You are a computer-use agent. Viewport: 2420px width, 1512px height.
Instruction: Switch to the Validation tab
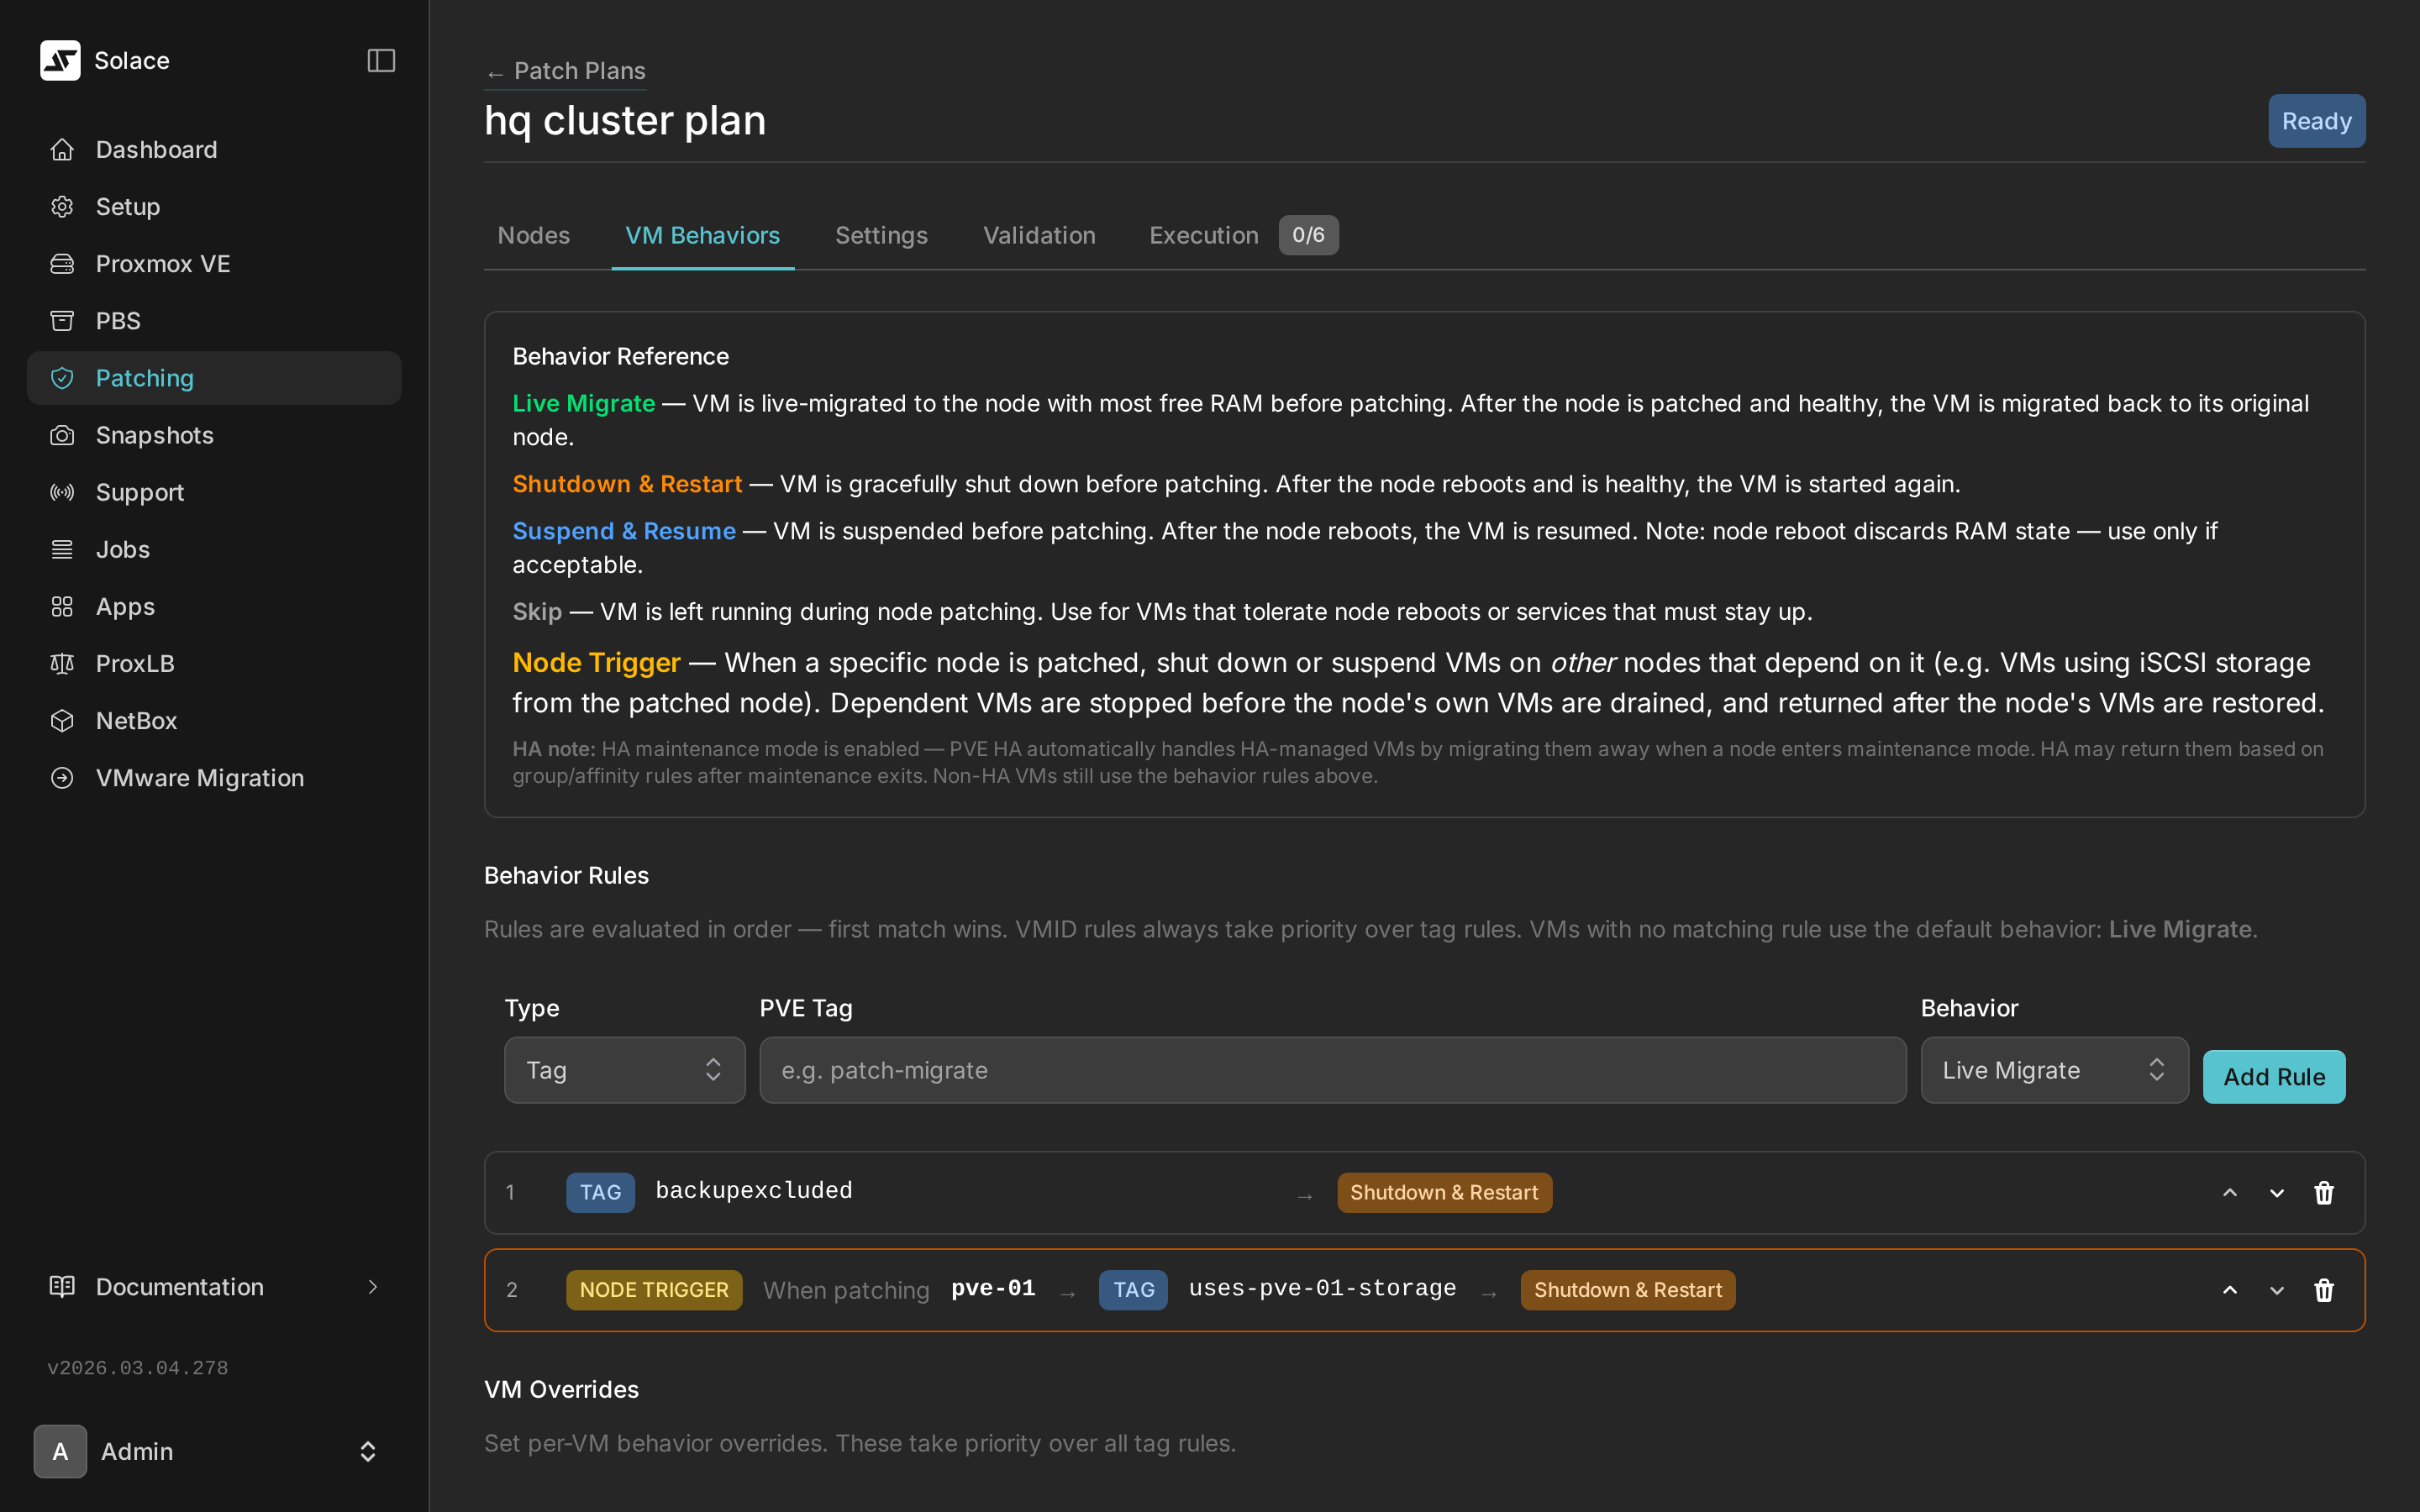1039,235
